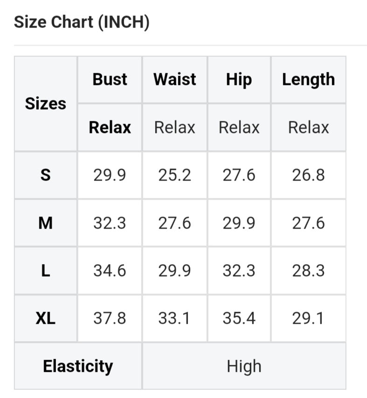This screenshot has width=367, height=398.
Task: Select the Length column header
Action: tap(308, 79)
